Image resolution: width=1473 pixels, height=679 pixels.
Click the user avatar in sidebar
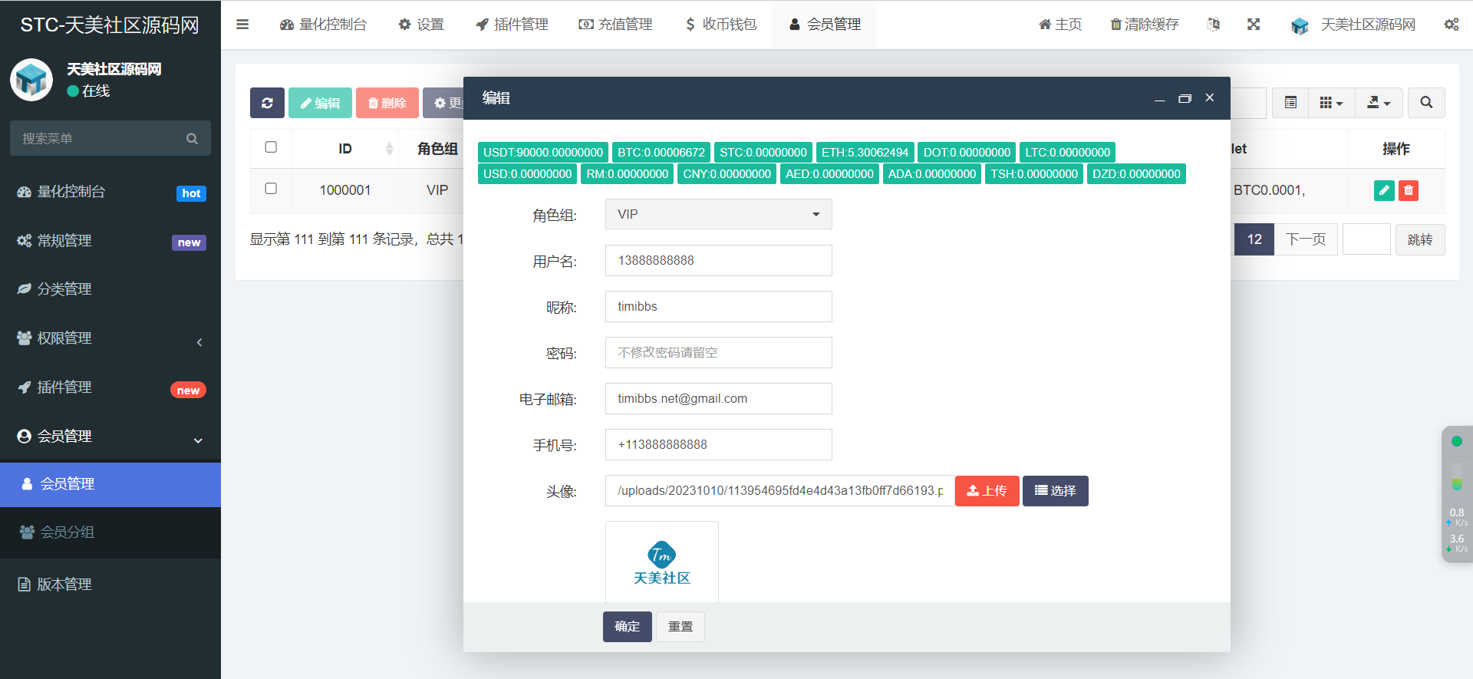31,80
